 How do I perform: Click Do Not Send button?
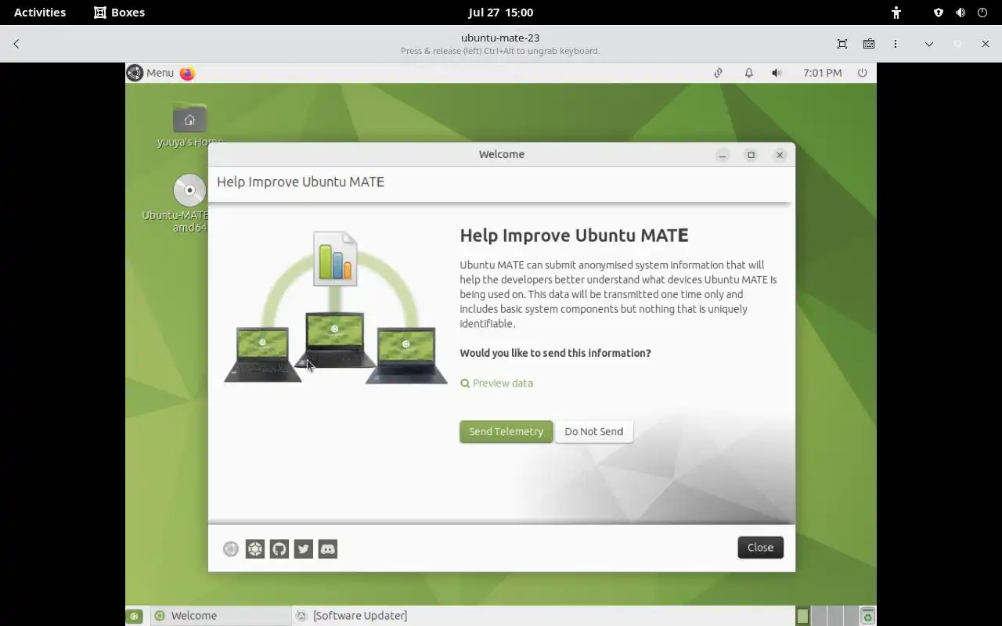coord(594,432)
